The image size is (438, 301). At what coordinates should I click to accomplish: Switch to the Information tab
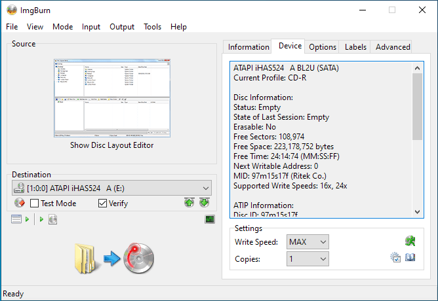[x=249, y=47]
